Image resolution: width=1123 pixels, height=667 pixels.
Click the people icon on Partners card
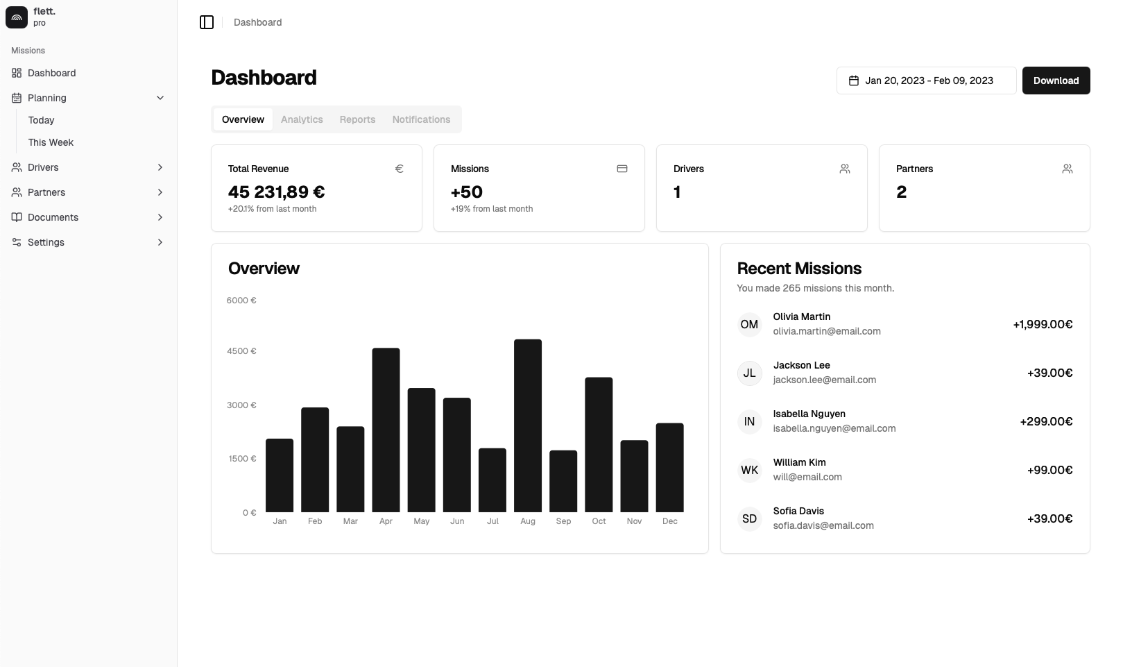[1068, 168]
